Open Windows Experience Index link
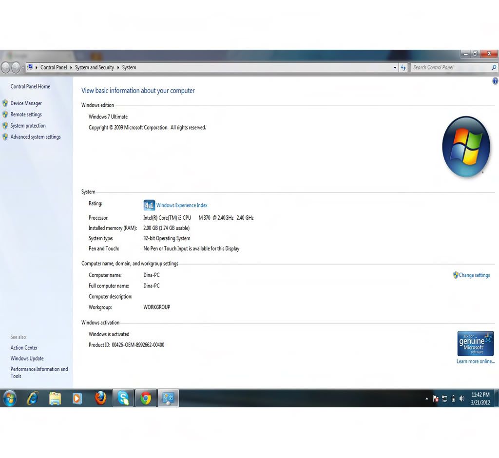The height and width of the screenshot is (458, 499). point(182,205)
